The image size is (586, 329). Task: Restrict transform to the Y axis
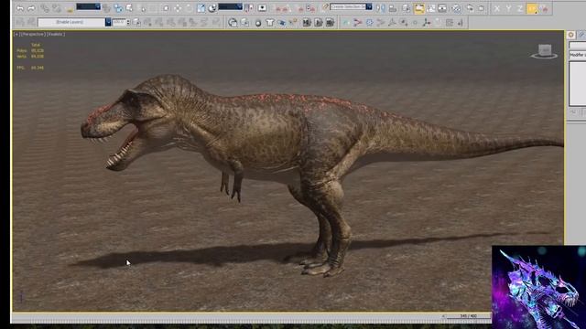[508, 8]
